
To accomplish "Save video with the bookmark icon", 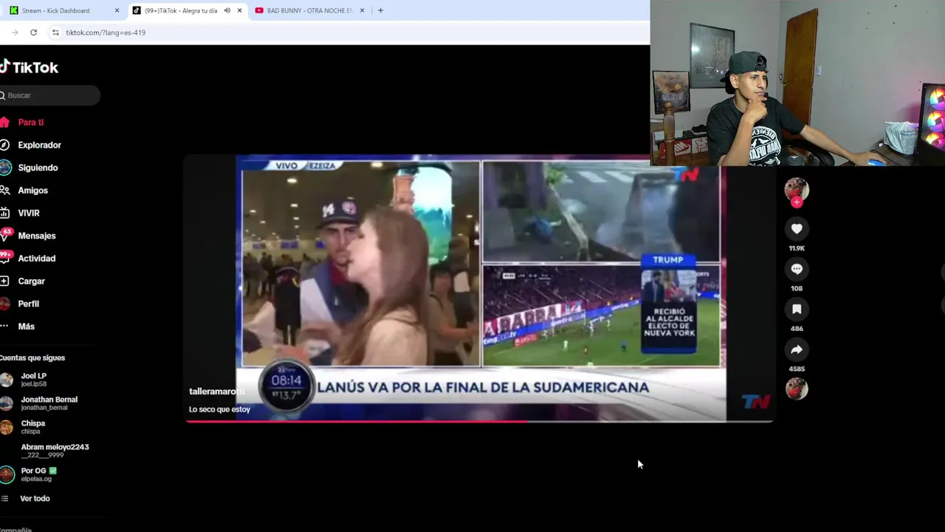I will point(797,309).
